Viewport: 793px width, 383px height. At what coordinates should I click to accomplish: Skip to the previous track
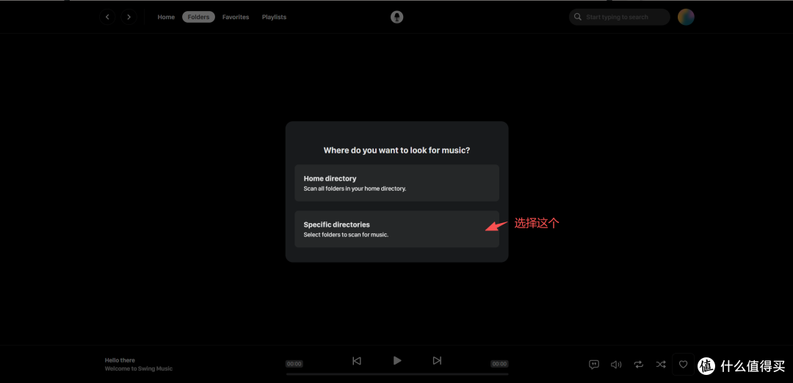point(357,361)
